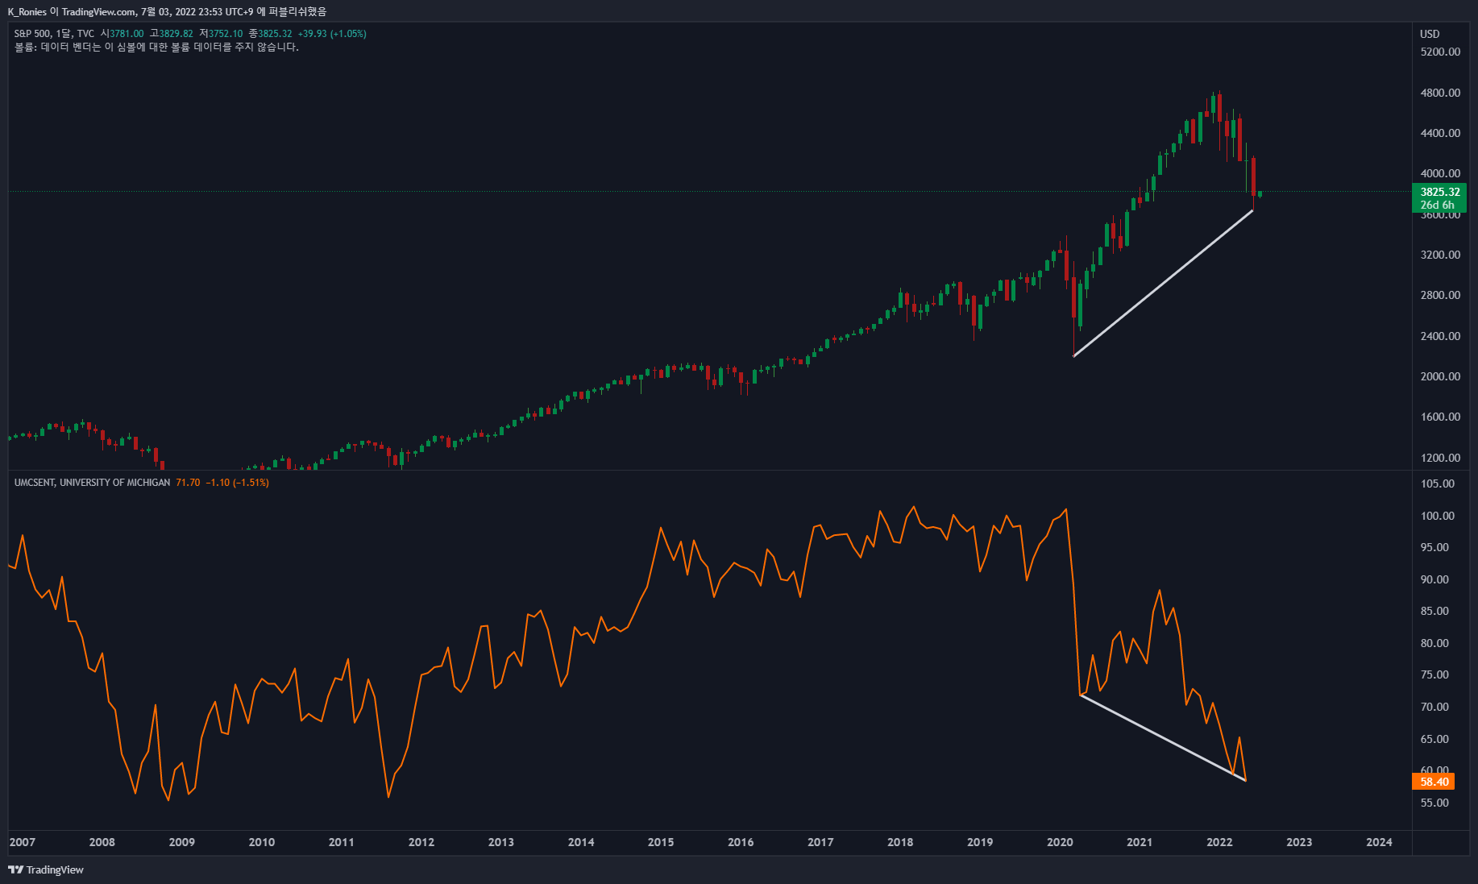Click the orange 58.40 value label
Screen dimensions: 1478x884
tap(1434, 782)
